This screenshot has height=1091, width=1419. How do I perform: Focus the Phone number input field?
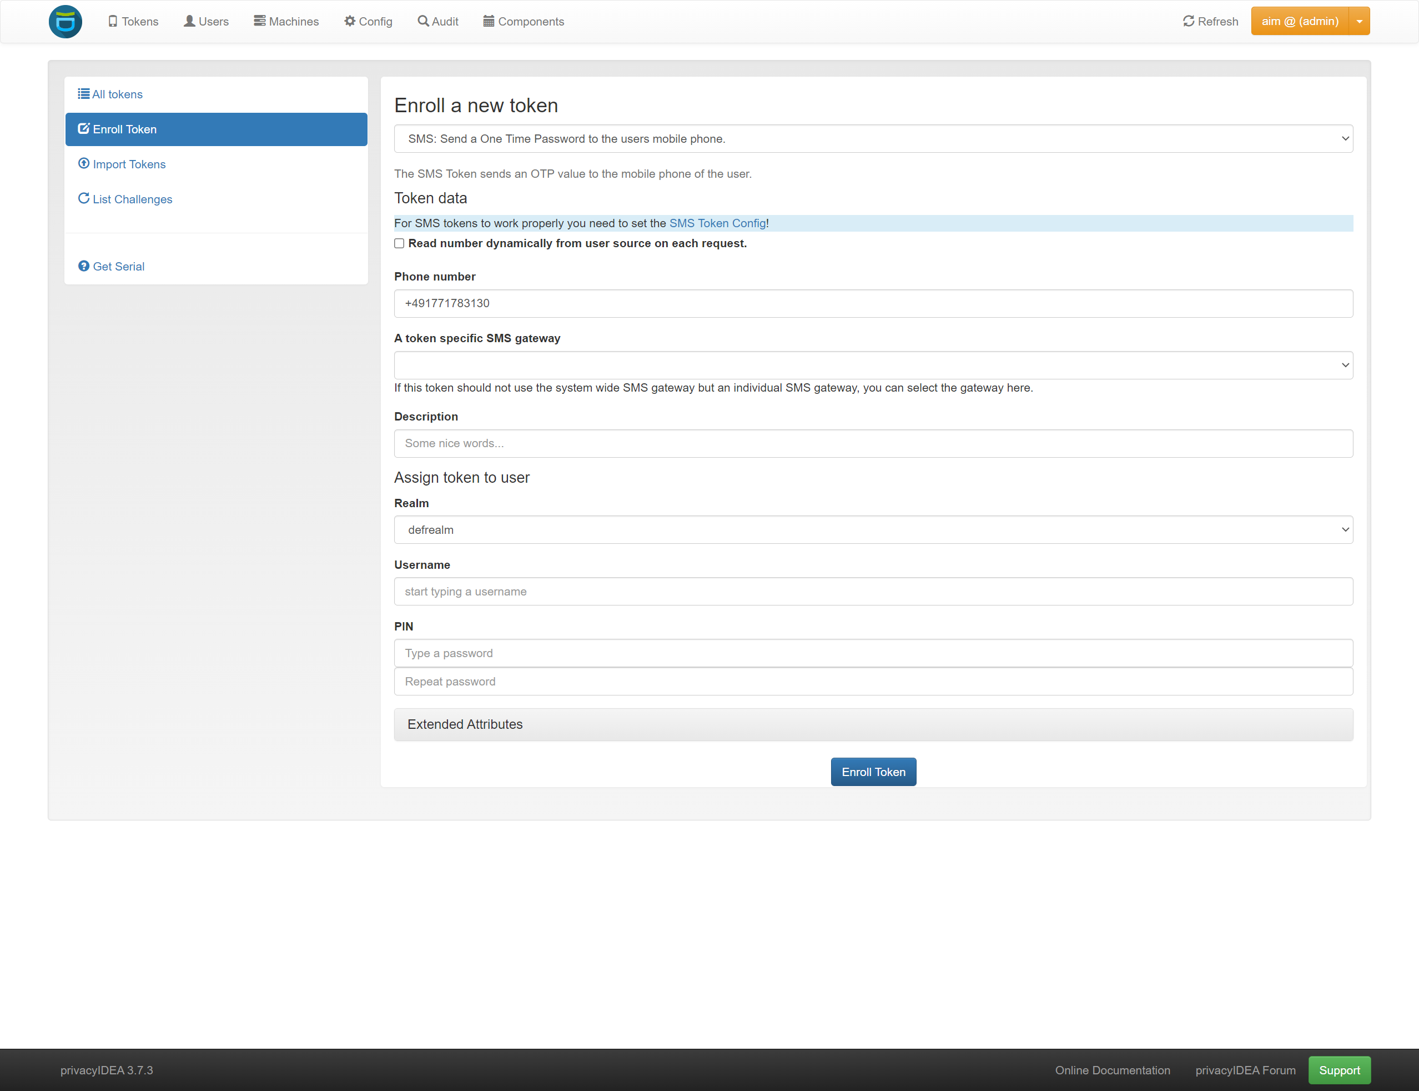pyautogui.click(x=873, y=303)
